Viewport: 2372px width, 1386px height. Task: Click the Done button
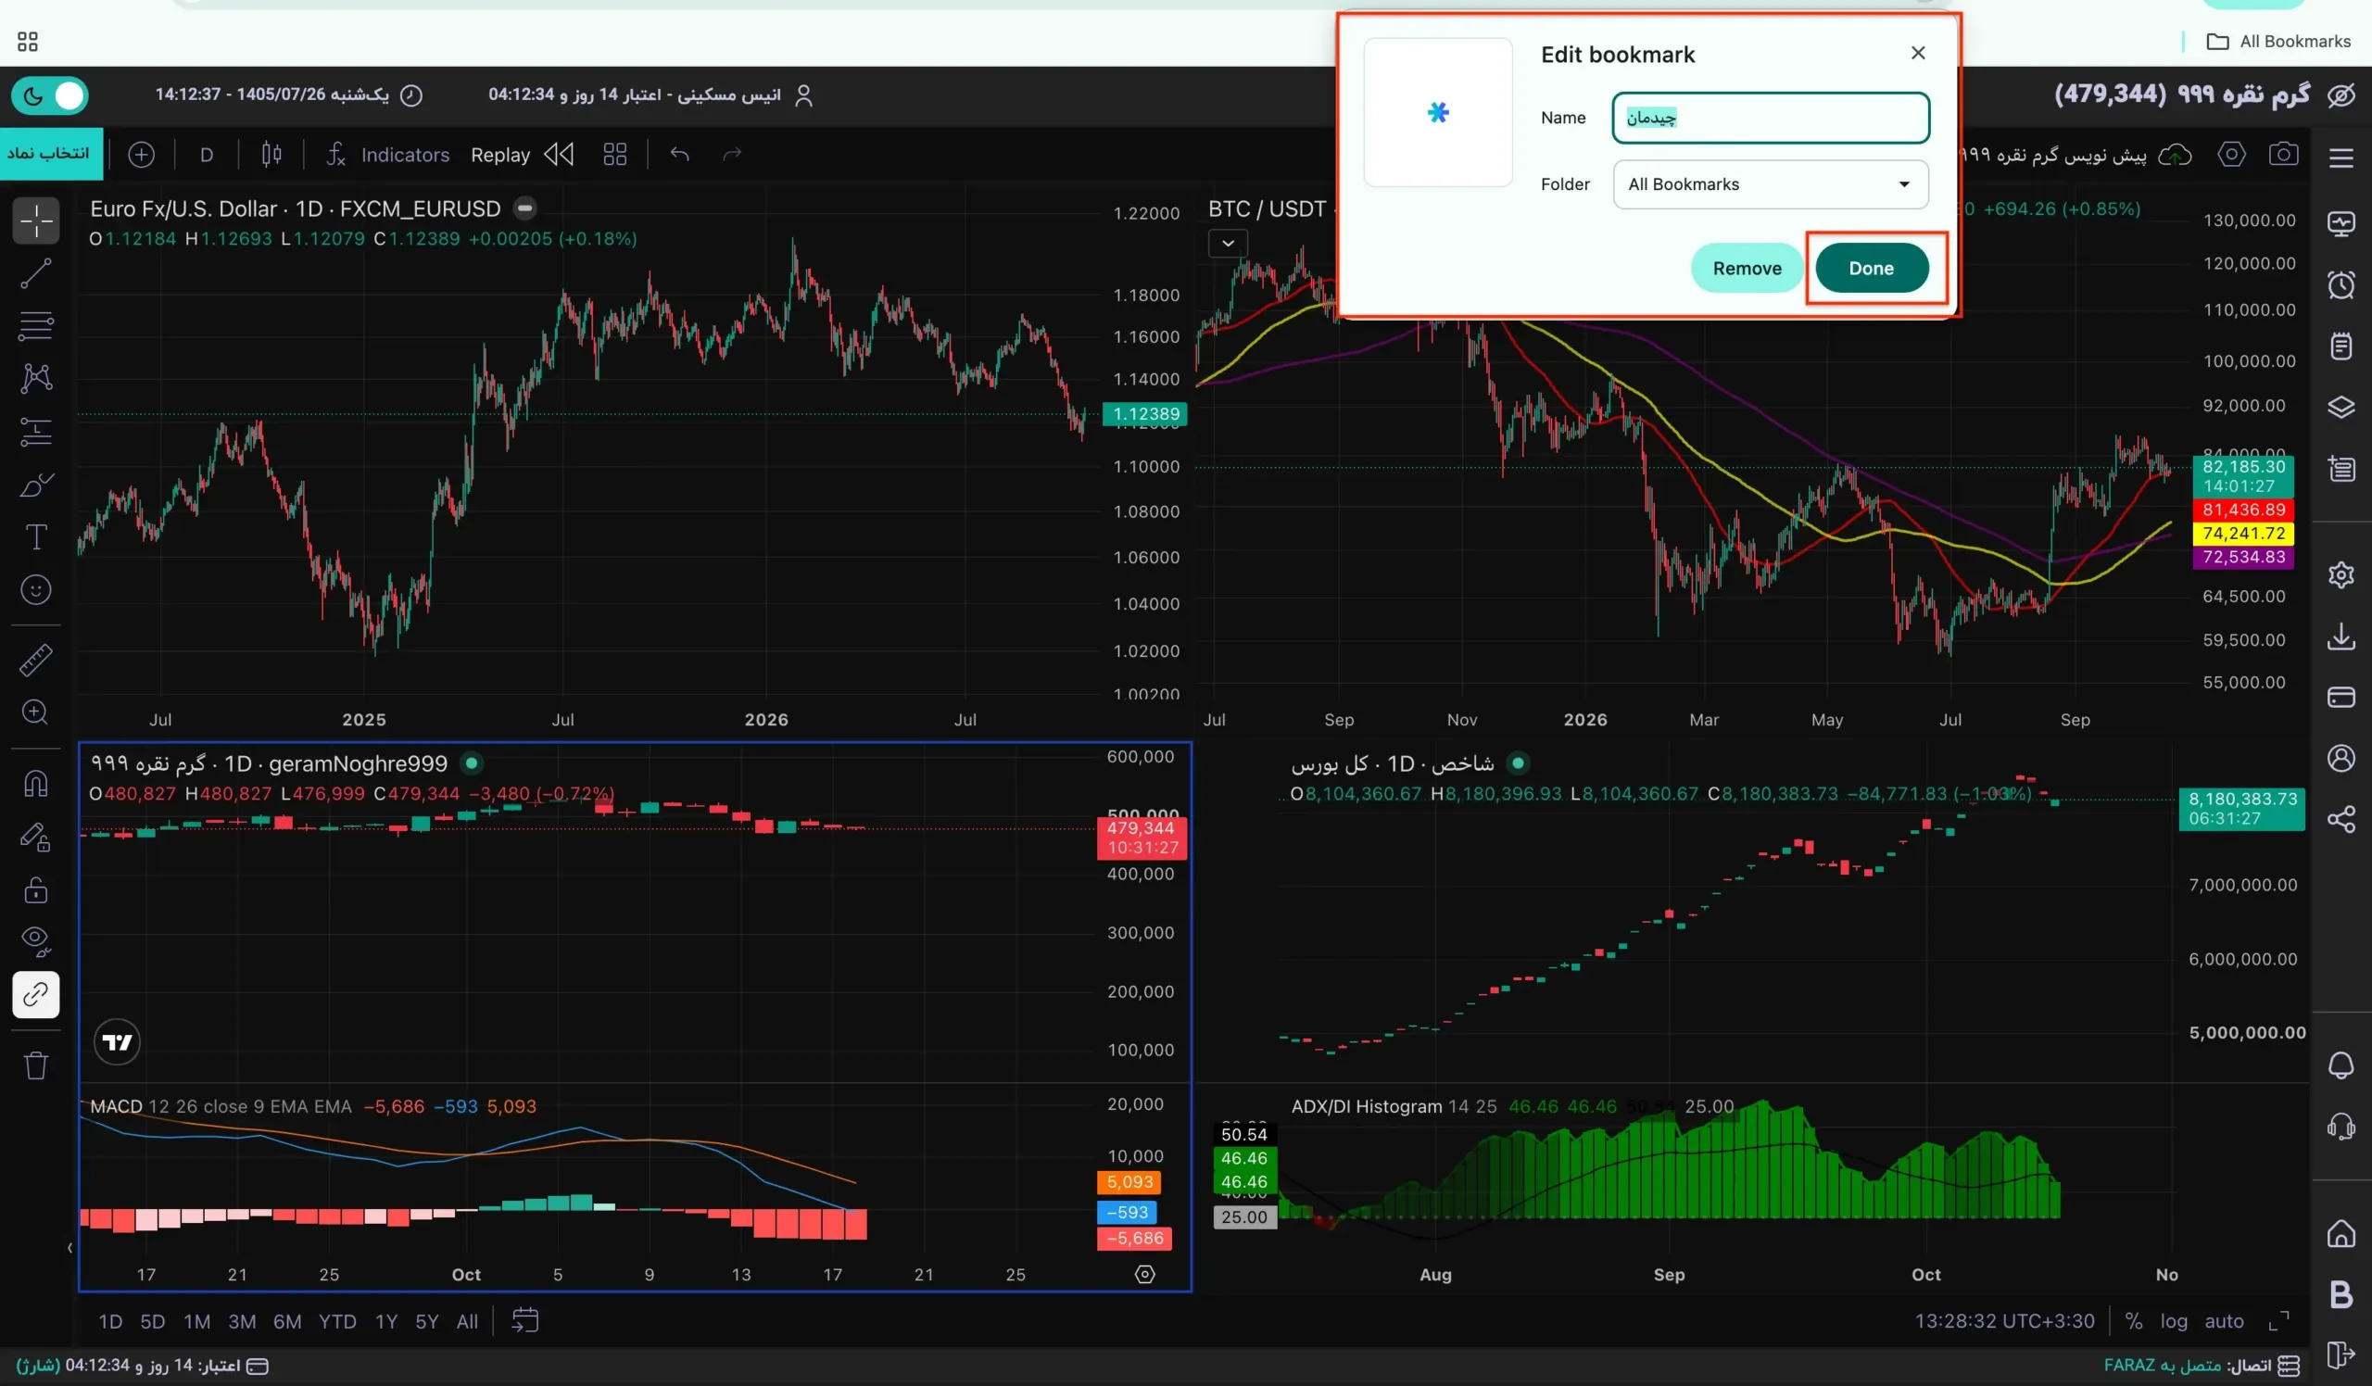1872,268
